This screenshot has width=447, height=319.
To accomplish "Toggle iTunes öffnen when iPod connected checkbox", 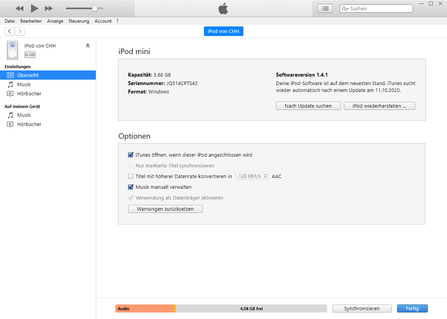I will (x=130, y=155).
